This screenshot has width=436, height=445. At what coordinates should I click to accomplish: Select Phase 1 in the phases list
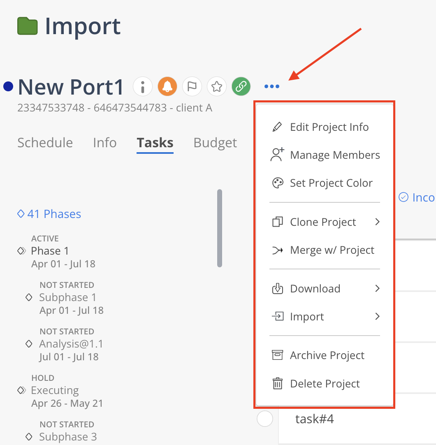point(50,251)
